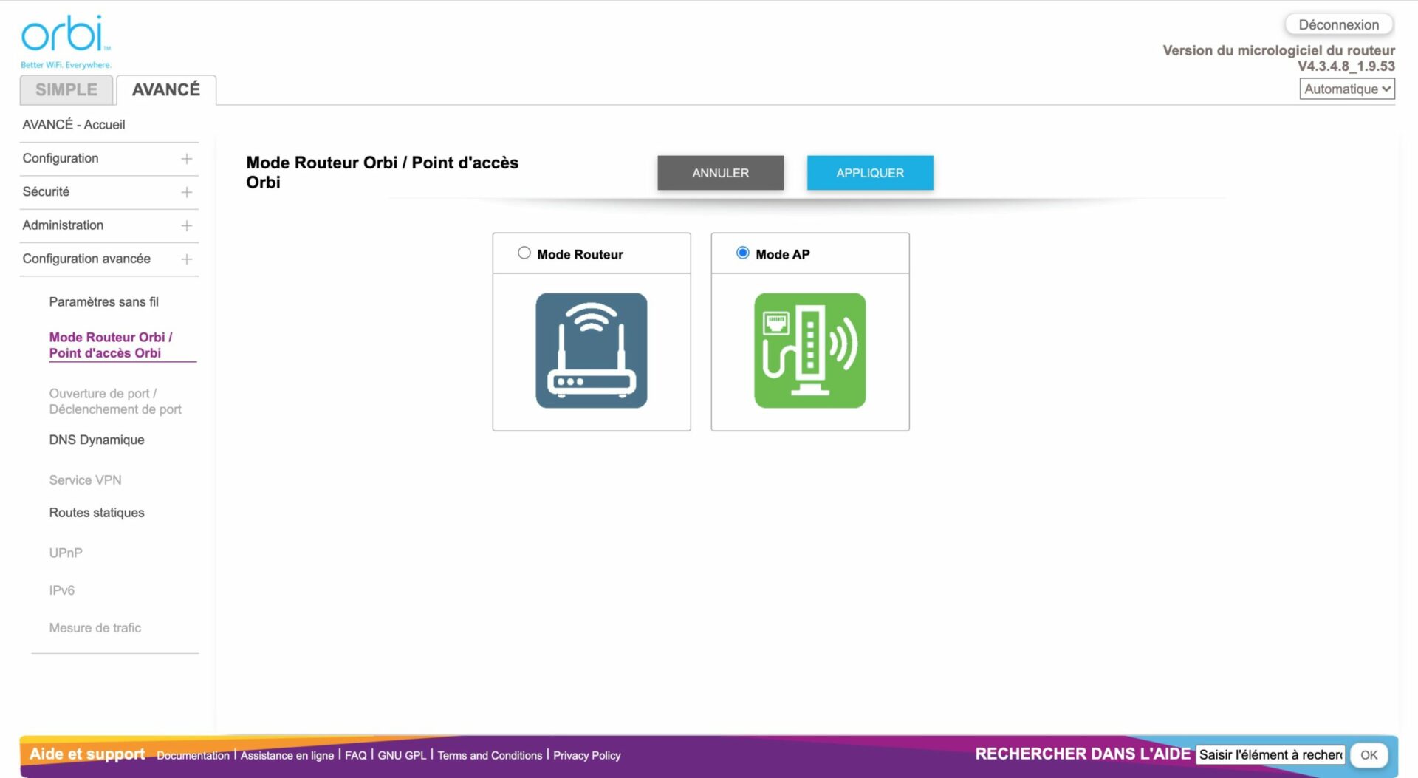Click the green access point image

[x=809, y=350]
